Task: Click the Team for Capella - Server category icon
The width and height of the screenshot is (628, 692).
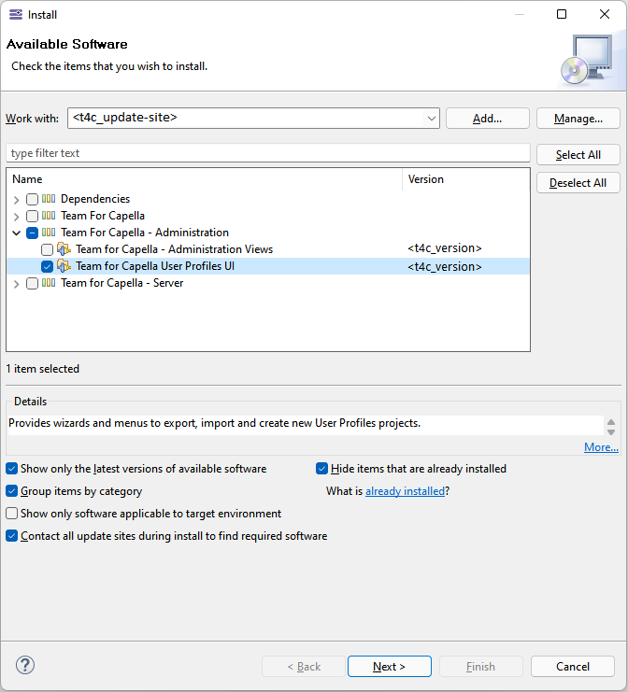Action: 49,283
